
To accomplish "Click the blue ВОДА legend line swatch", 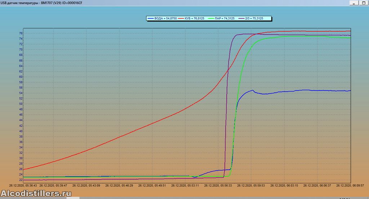I will point(150,18).
